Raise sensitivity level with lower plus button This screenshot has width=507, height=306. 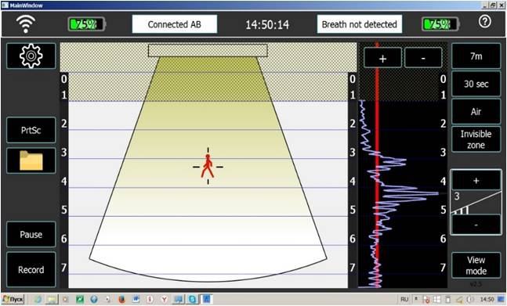(476, 181)
